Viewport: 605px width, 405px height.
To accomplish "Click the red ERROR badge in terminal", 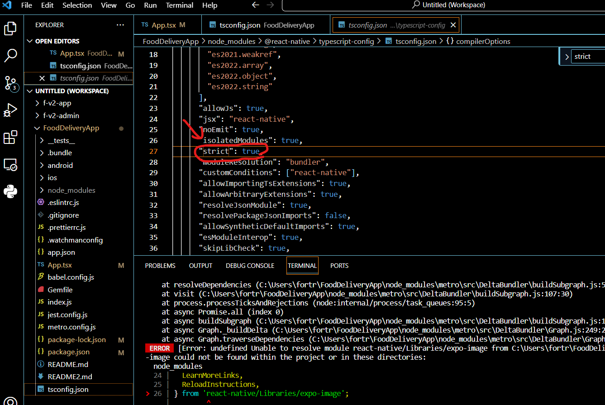I will point(160,348).
